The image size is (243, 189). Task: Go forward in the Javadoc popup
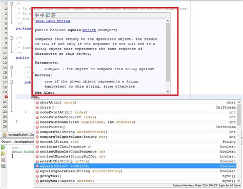coord(42,15)
